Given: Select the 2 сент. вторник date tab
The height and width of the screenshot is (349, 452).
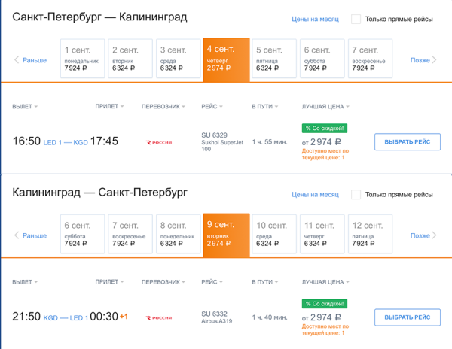Looking at the screenshot, I should pos(130,58).
